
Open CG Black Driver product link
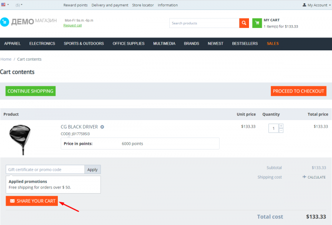click(x=79, y=127)
